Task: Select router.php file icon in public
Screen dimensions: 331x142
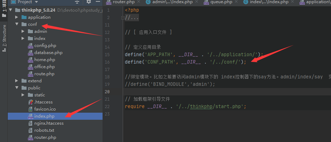Action: [x=31, y=137]
